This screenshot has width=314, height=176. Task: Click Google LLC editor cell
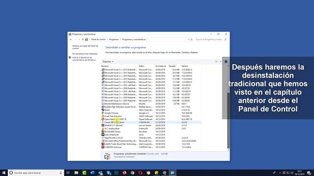pos(144,113)
